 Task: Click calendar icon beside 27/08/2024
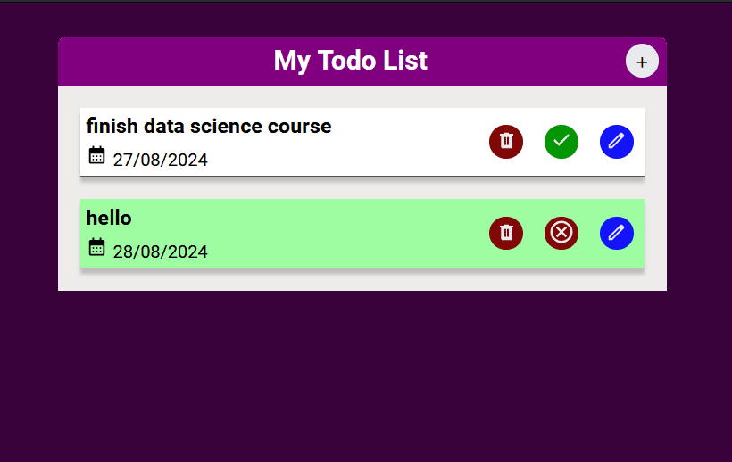click(96, 155)
